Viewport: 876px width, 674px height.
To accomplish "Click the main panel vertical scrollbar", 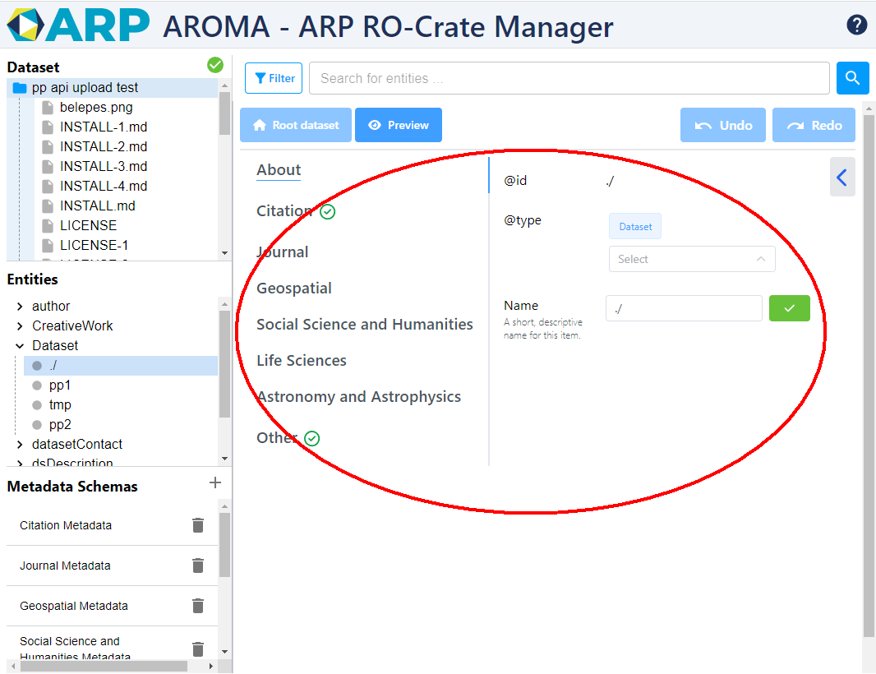I will [869, 375].
